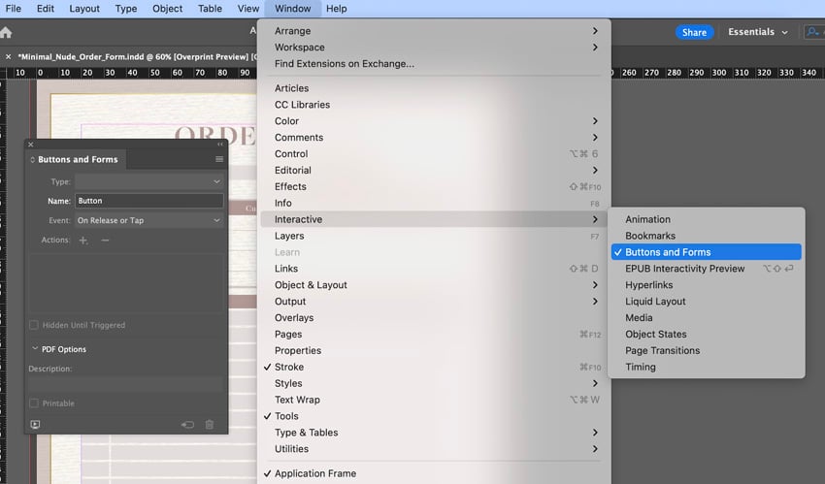Screen dimensions: 825x484
Task: Open the File menu
Action: tap(14, 9)
